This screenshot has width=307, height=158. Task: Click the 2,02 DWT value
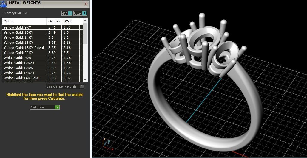pos(67,78)
